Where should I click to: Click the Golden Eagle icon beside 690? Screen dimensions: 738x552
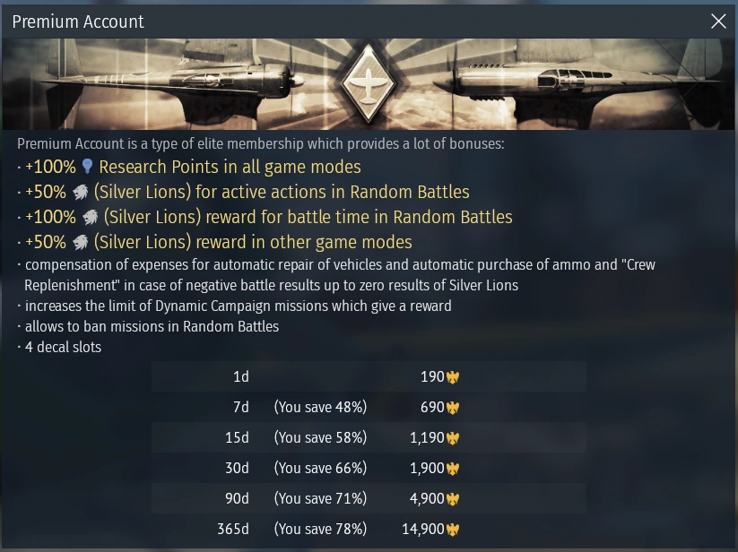click(x=453, y=408)
